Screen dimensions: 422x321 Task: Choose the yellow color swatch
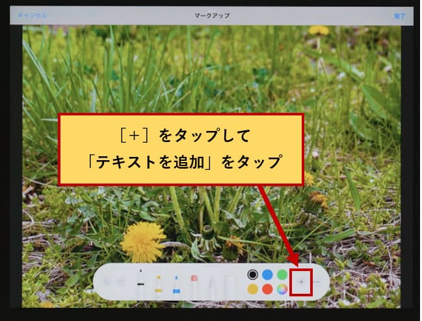coord(252,289)
